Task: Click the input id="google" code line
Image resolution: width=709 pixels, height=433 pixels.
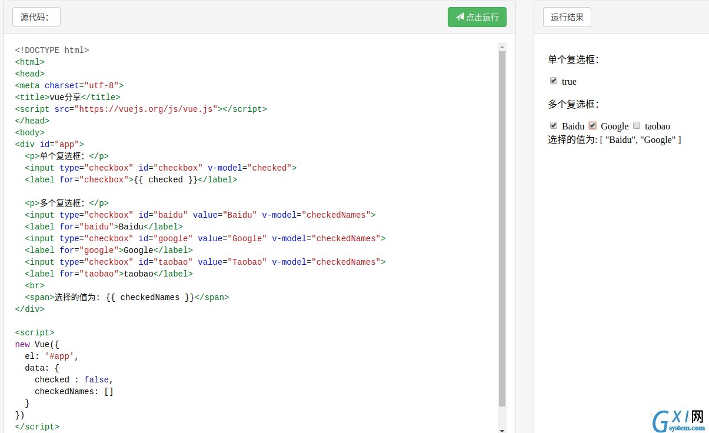Action: click(x=205, y=238)
